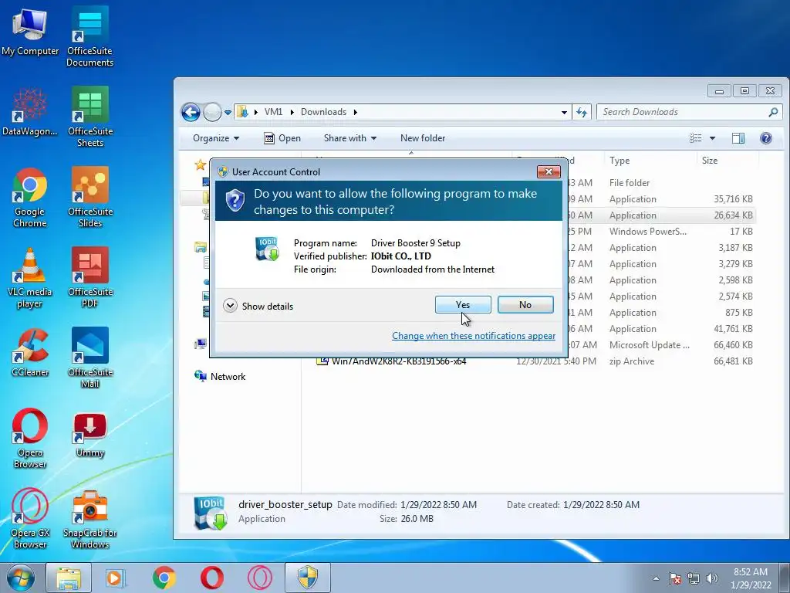Click the Explorer back arrow button

point(191,112)
